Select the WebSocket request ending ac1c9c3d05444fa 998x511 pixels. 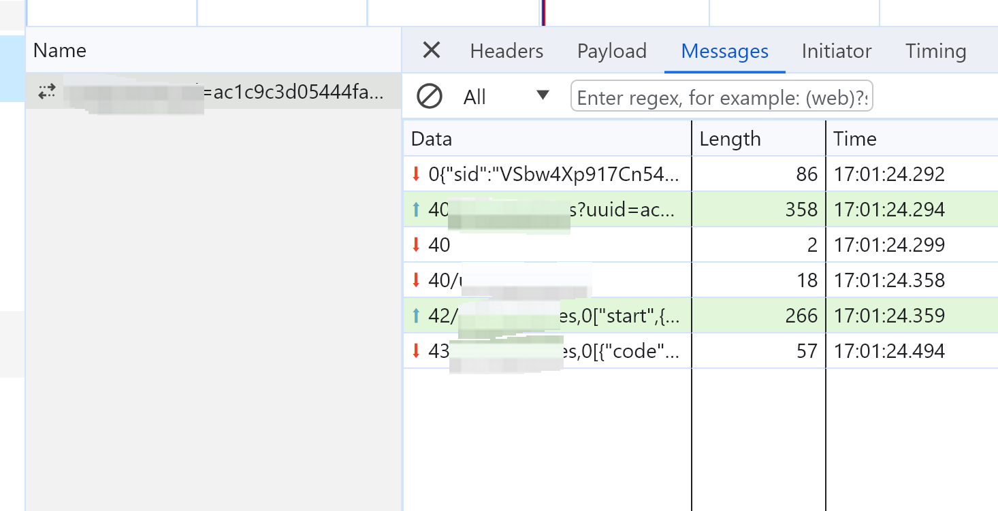(x=213, y=91)
